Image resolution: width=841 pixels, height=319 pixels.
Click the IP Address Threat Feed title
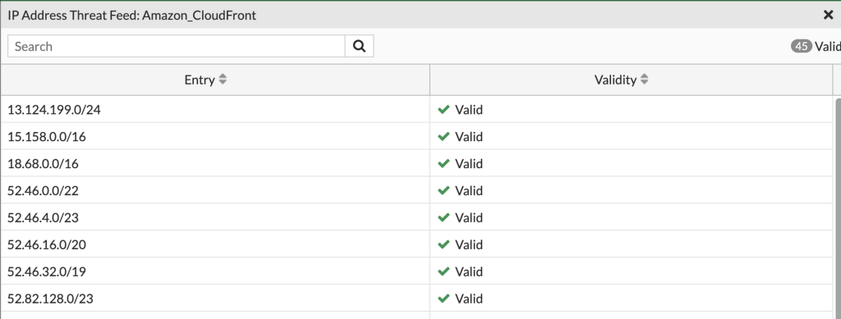[x=132, y=16]
